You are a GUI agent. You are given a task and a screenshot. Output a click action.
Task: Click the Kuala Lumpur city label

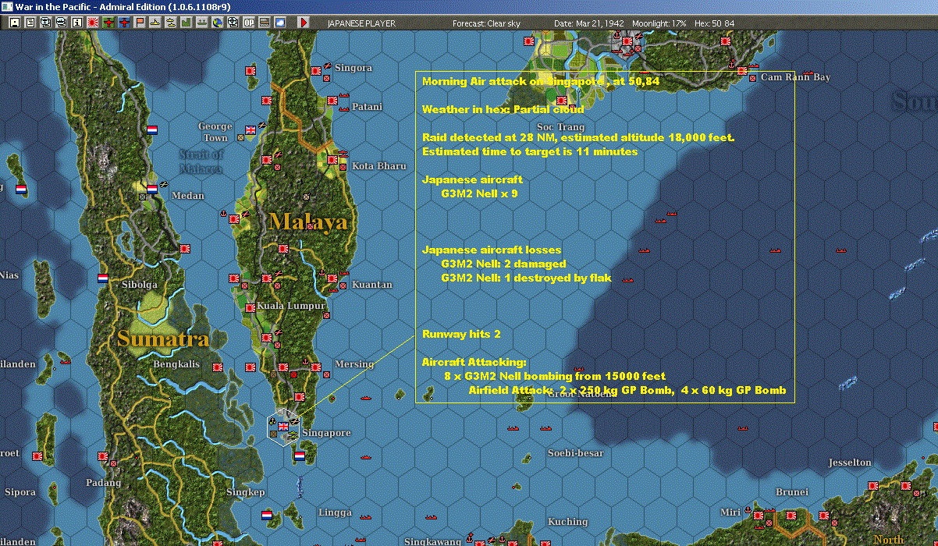291,306
